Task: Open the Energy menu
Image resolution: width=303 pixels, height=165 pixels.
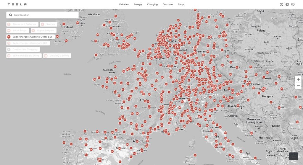Action: pyautogui.click(x=138, y=4)
